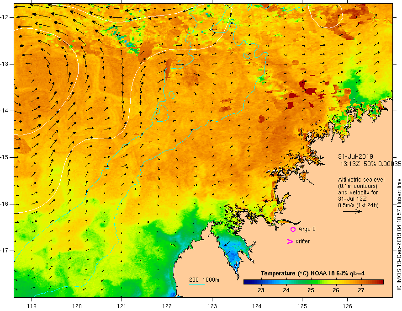Click the 'and velocity for' caption line
This screenshot has height=311, width=402.
tap(358, 193)
